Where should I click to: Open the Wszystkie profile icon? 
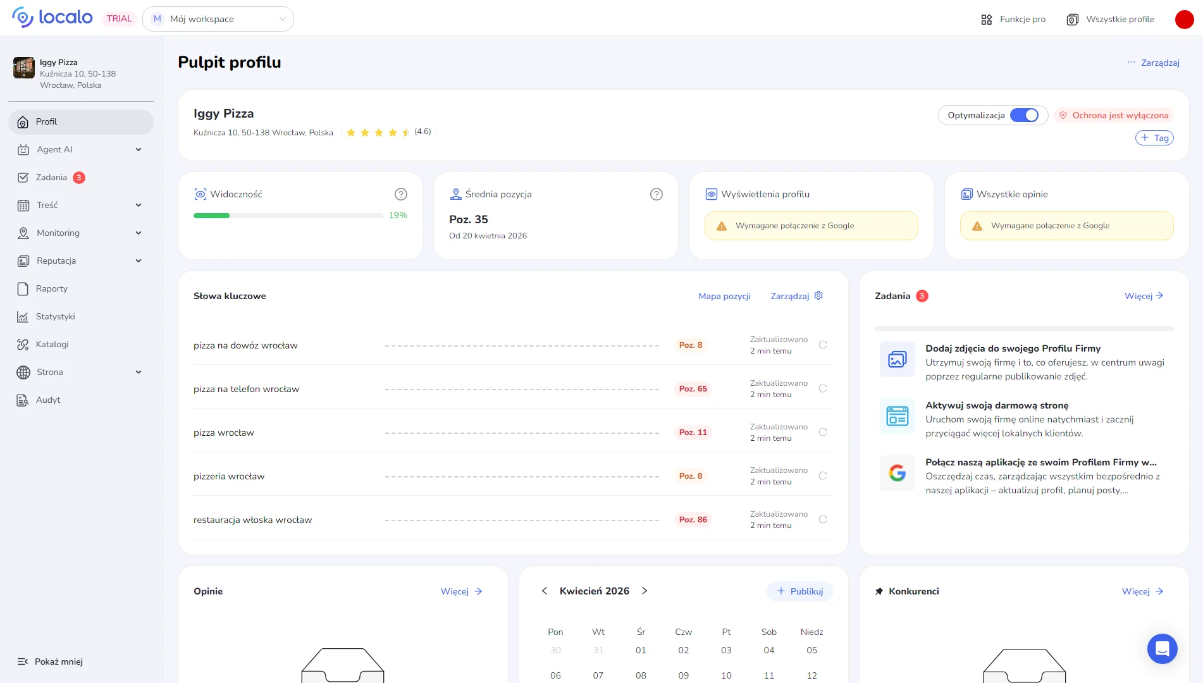[1072, 20]
